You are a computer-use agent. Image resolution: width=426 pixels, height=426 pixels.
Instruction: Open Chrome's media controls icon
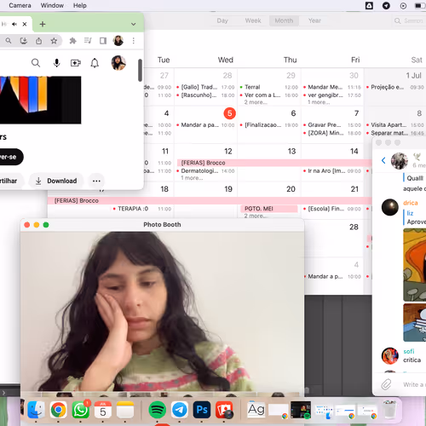click(x=88, y=41)
